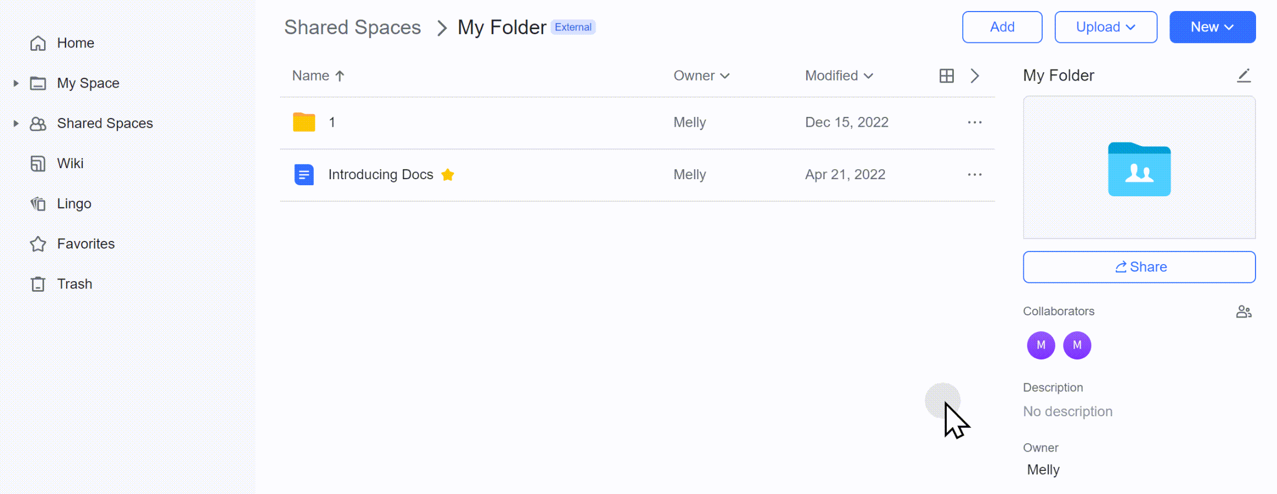Toggle the star on Introducing Docs
1277x494 pixels.
448,175
